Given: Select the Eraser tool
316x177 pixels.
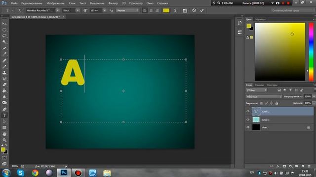Looking at the screenshot, I should (x=4, y=85).
